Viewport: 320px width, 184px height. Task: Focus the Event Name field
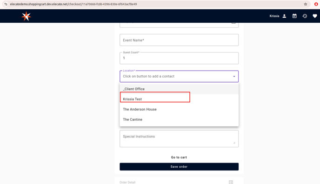[179, 40]
